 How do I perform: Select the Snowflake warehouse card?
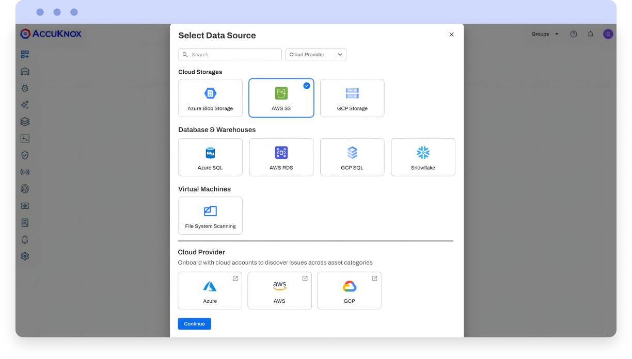coord(423,157)
